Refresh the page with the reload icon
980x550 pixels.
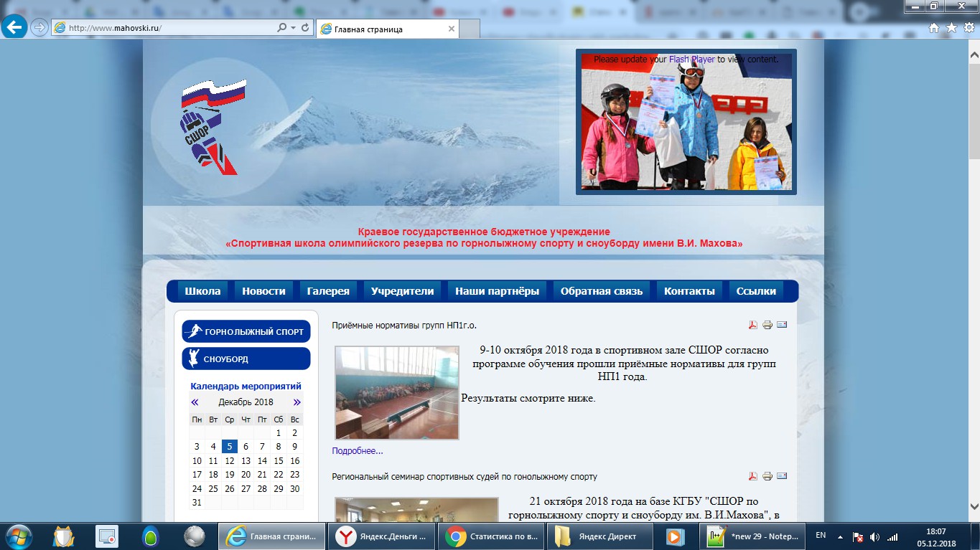306,28
